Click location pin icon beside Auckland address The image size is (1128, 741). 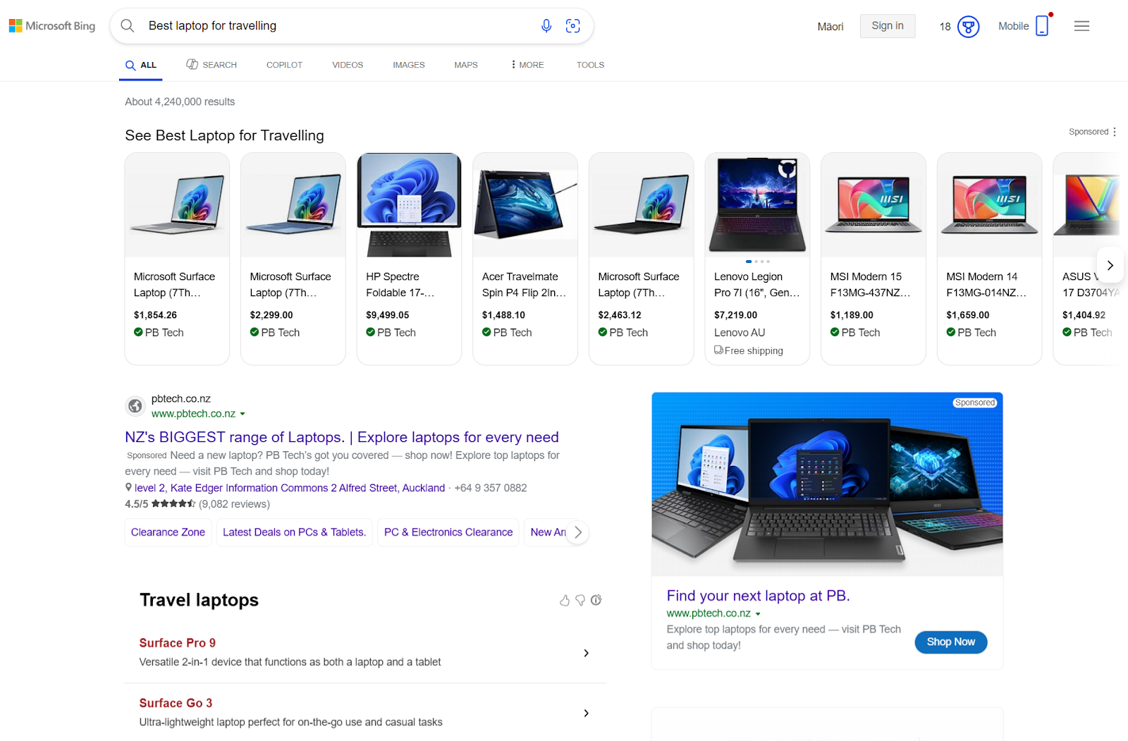coord(128,487)
